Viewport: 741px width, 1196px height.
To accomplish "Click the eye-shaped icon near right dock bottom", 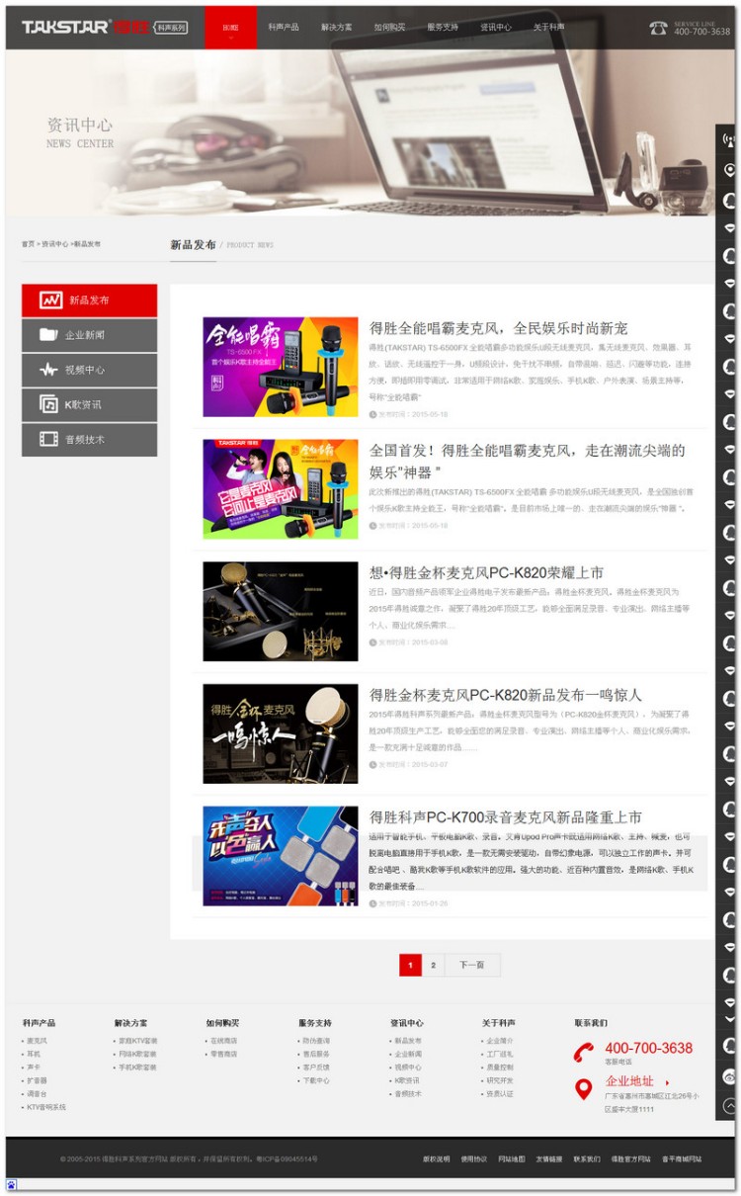I will (729, 1075).
